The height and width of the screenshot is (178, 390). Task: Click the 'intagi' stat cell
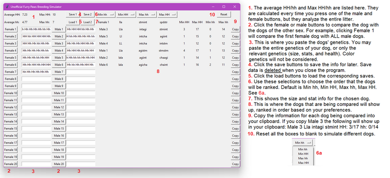(x=143, y=29)
